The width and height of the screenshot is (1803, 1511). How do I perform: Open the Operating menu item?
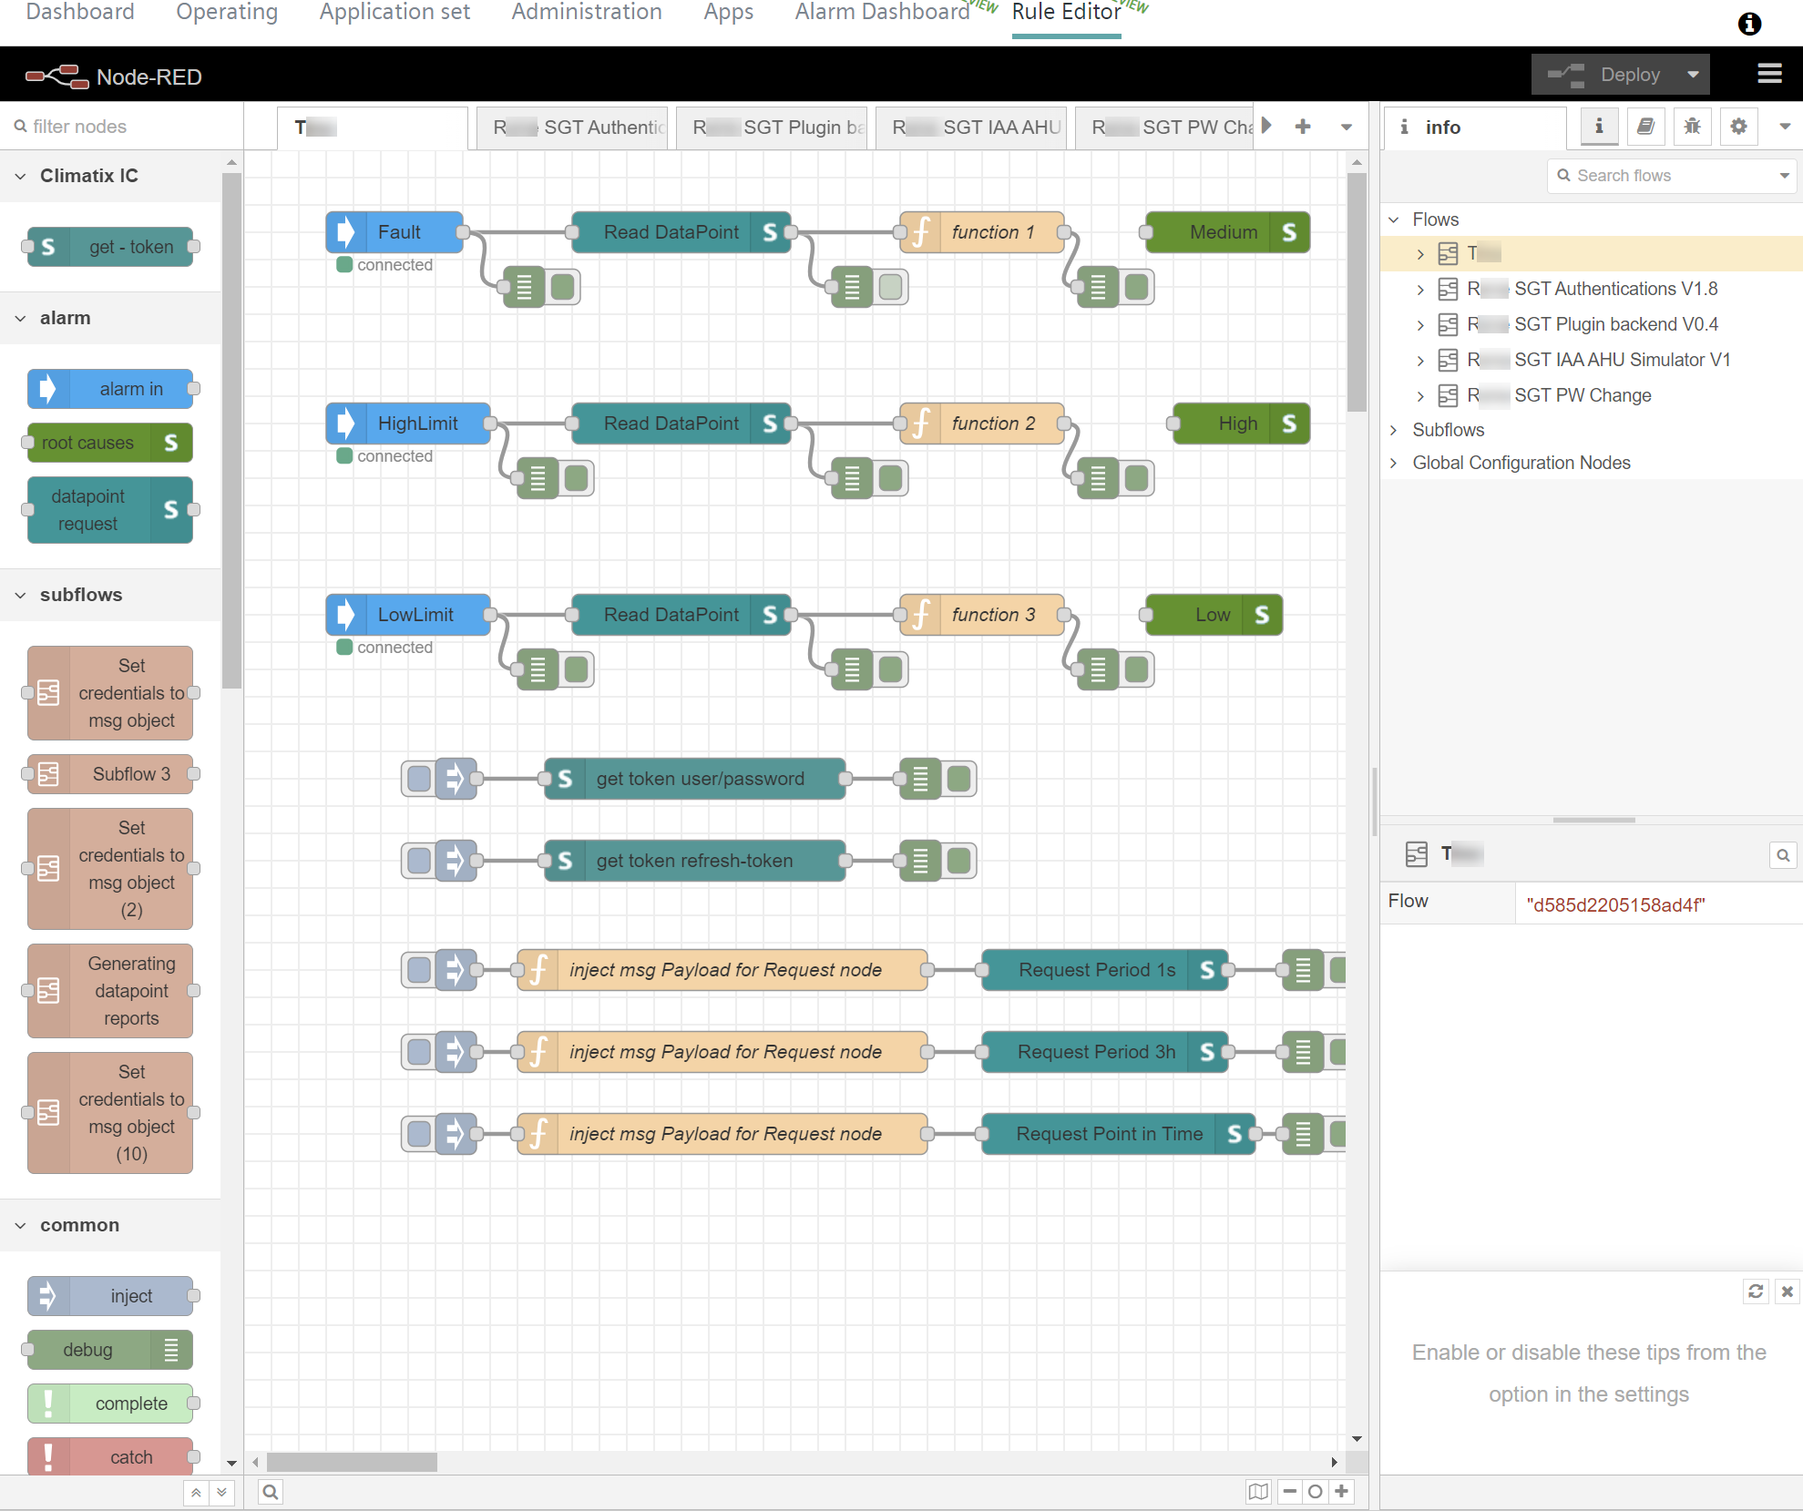pos(227,13)
